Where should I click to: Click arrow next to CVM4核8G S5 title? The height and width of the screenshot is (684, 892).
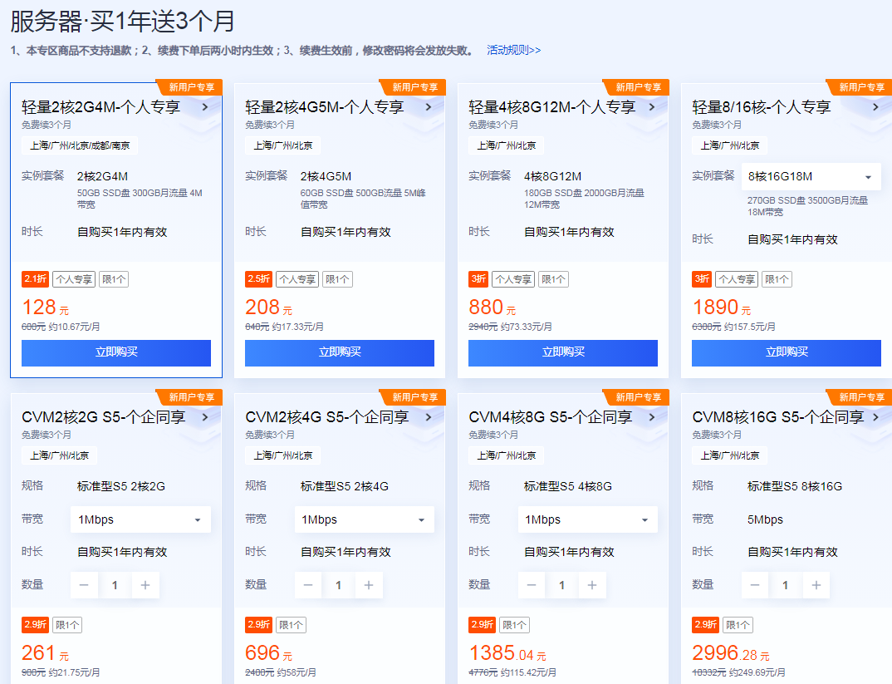[652, 417]
